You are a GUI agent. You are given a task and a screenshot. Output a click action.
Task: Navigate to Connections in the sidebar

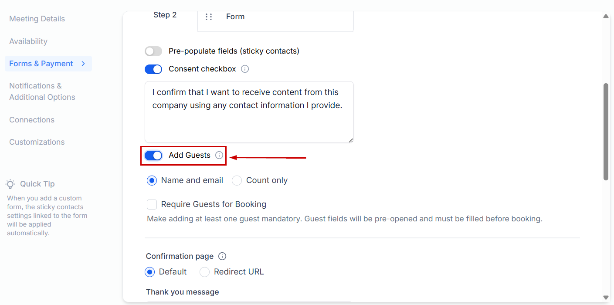[x=32, y=120]
